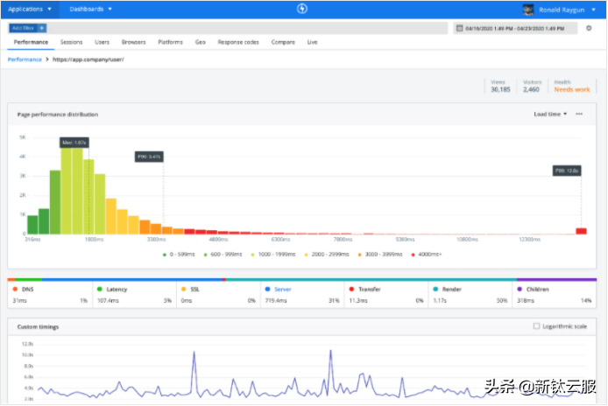608x406 pixels.
Task: Click the plus icon on Add filter
Action: tap(41, 28)
